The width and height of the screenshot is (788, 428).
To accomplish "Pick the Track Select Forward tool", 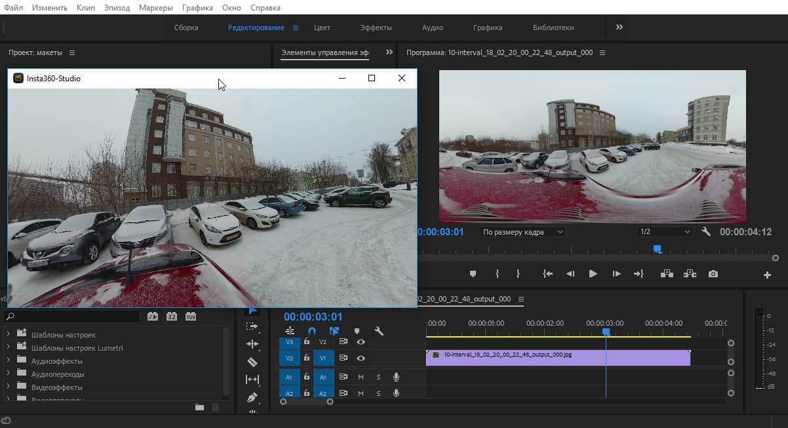I will (252, 326).
